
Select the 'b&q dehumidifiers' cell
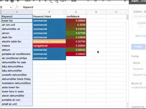coord(17,67)
